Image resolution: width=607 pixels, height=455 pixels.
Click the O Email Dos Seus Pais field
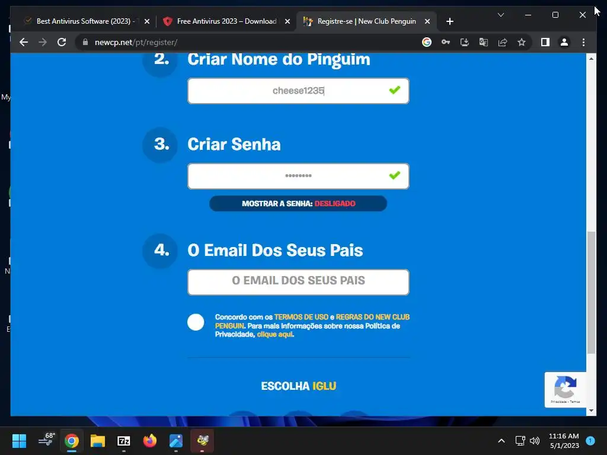pos(298,281)
